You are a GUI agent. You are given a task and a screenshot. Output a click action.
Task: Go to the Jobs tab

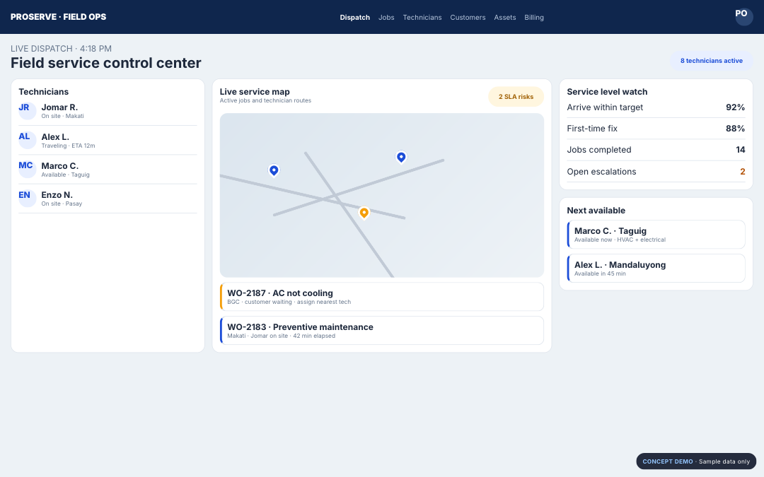[x=386, y=18]
